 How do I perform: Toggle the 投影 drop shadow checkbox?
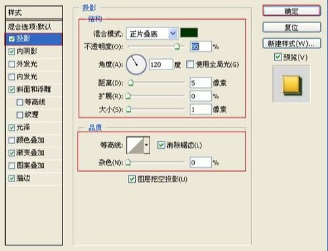click(x=12, y=39)
